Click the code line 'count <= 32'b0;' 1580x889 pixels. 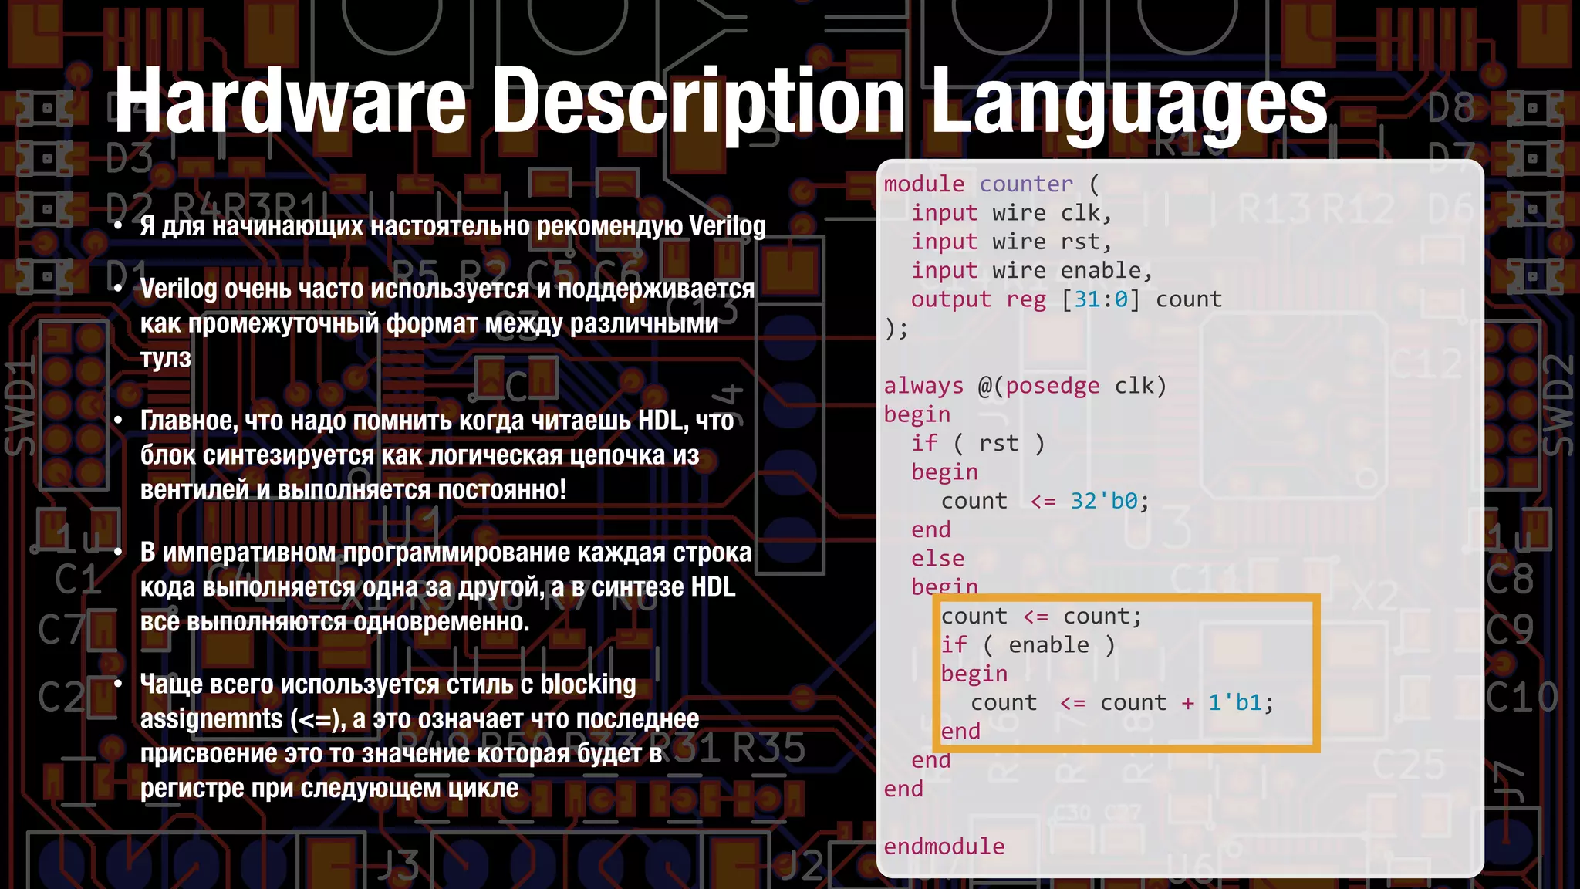1045,501
